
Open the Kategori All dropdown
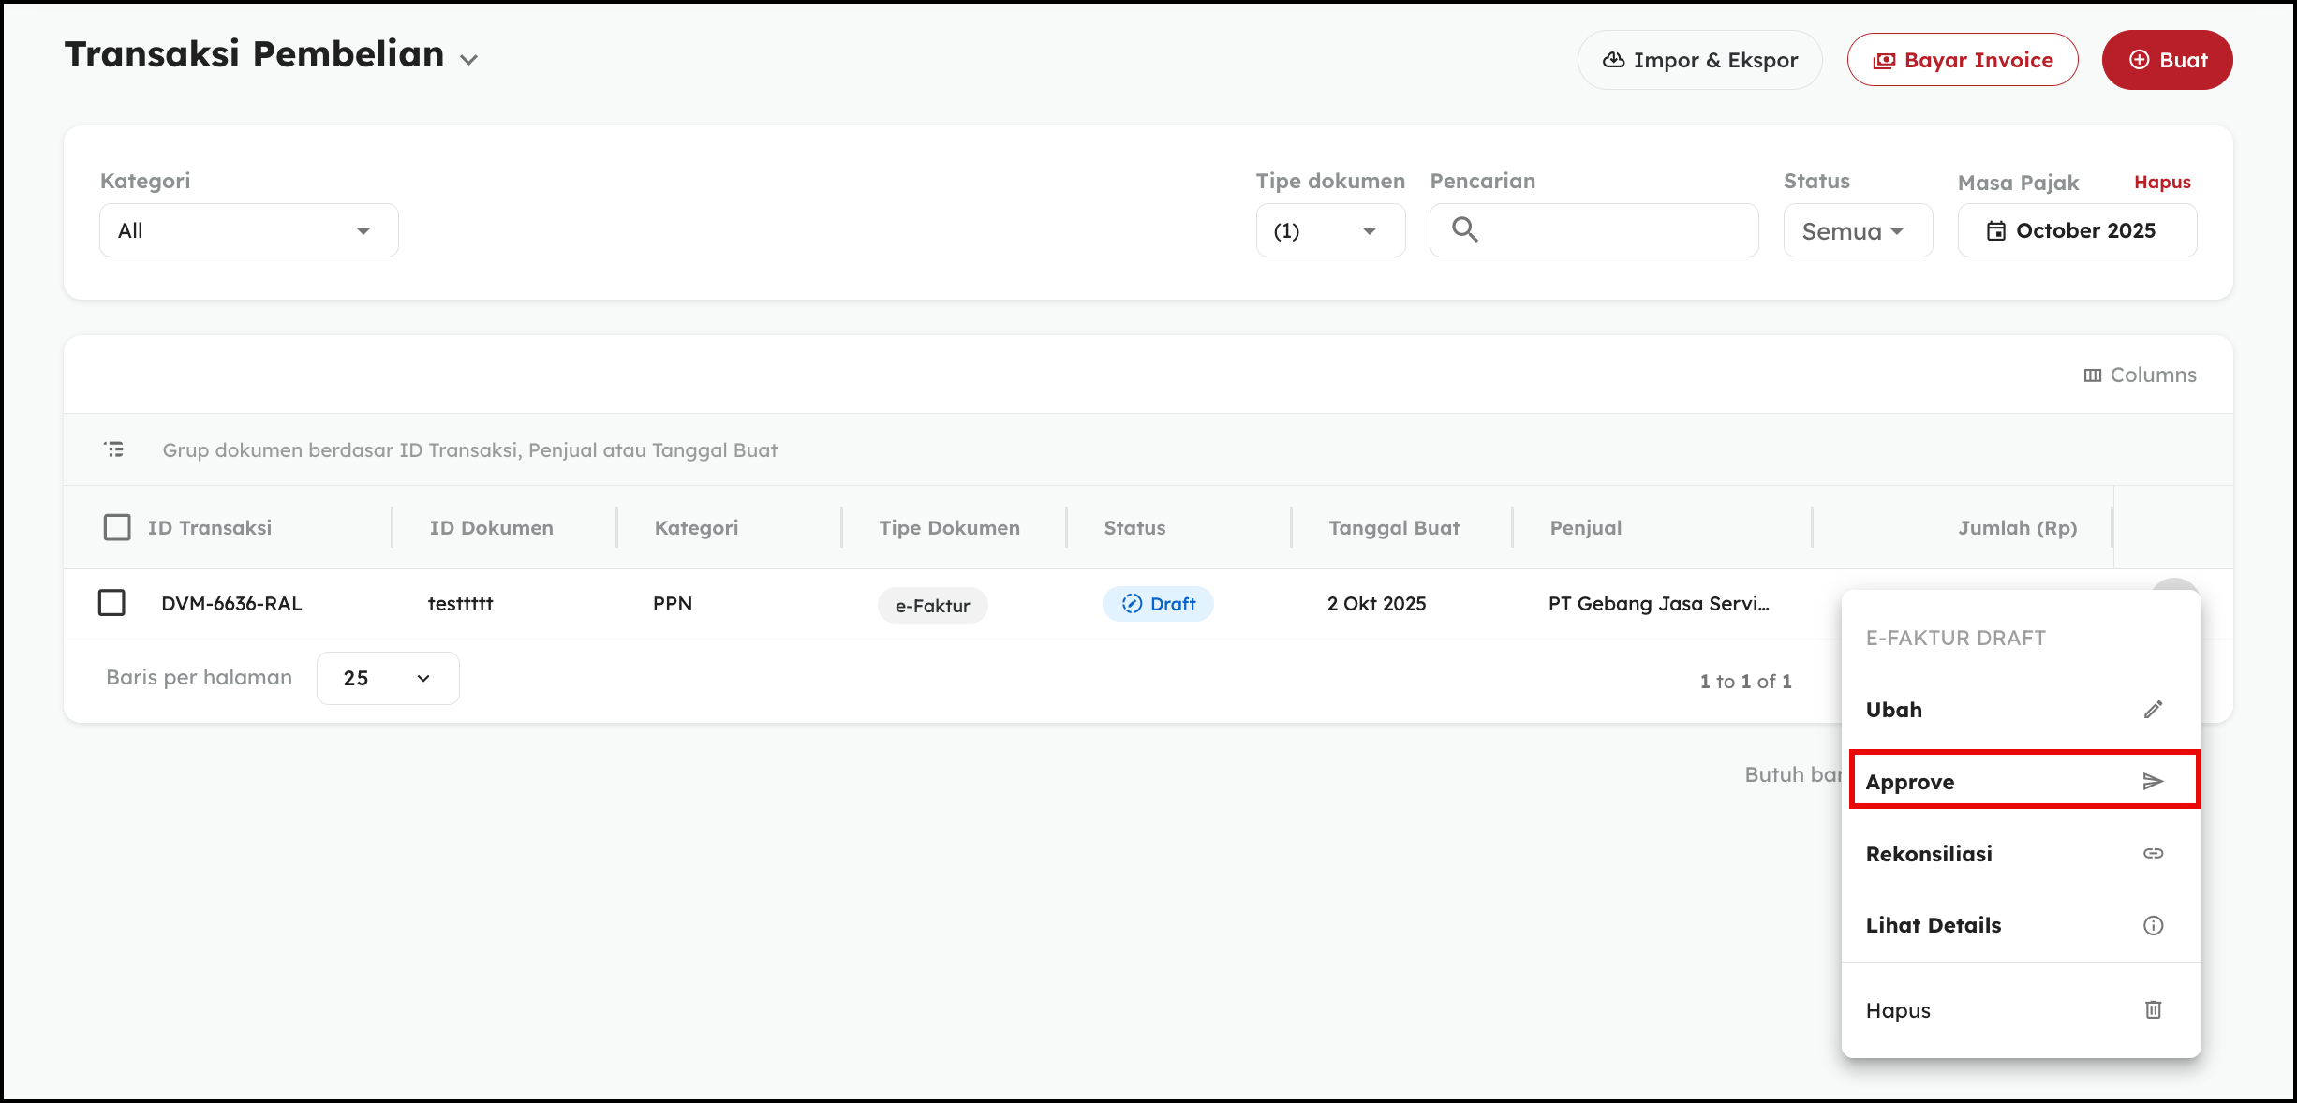[x=248, y=230]
